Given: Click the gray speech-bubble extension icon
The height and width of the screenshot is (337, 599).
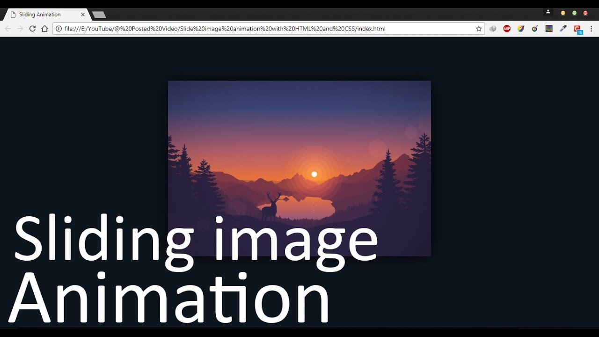Looking at the screenshot, I should click(x=493, y=29).
